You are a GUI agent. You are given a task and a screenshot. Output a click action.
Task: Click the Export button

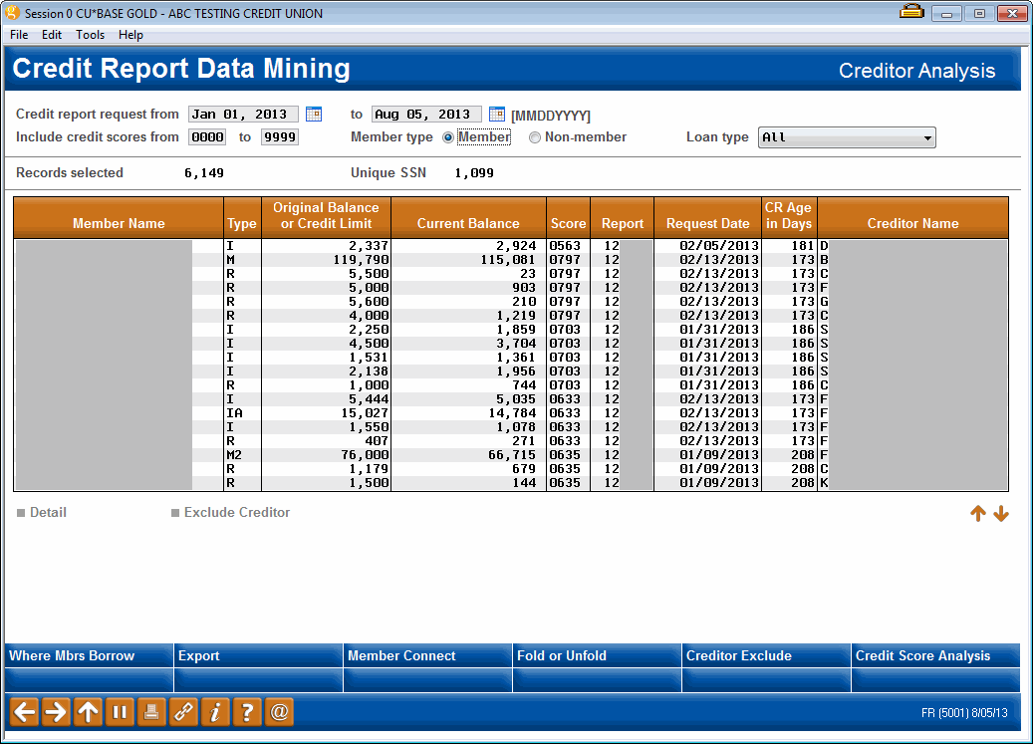tap(258, 655)
